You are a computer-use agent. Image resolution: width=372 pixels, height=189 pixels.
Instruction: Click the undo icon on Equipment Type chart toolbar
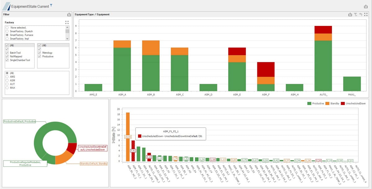[x=360, y=14]
